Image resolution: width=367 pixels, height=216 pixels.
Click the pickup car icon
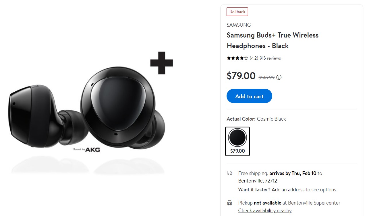tap(229, 203)
